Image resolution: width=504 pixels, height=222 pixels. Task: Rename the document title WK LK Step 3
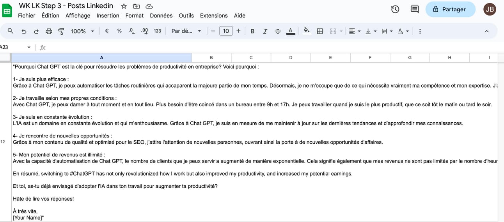pos(66,5)
